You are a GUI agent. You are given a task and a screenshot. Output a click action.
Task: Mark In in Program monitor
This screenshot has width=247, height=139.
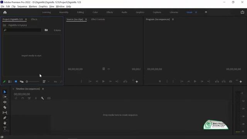tap(167, 81)
